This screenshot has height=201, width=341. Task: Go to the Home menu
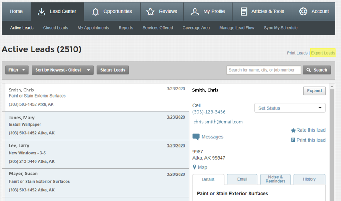16,11
